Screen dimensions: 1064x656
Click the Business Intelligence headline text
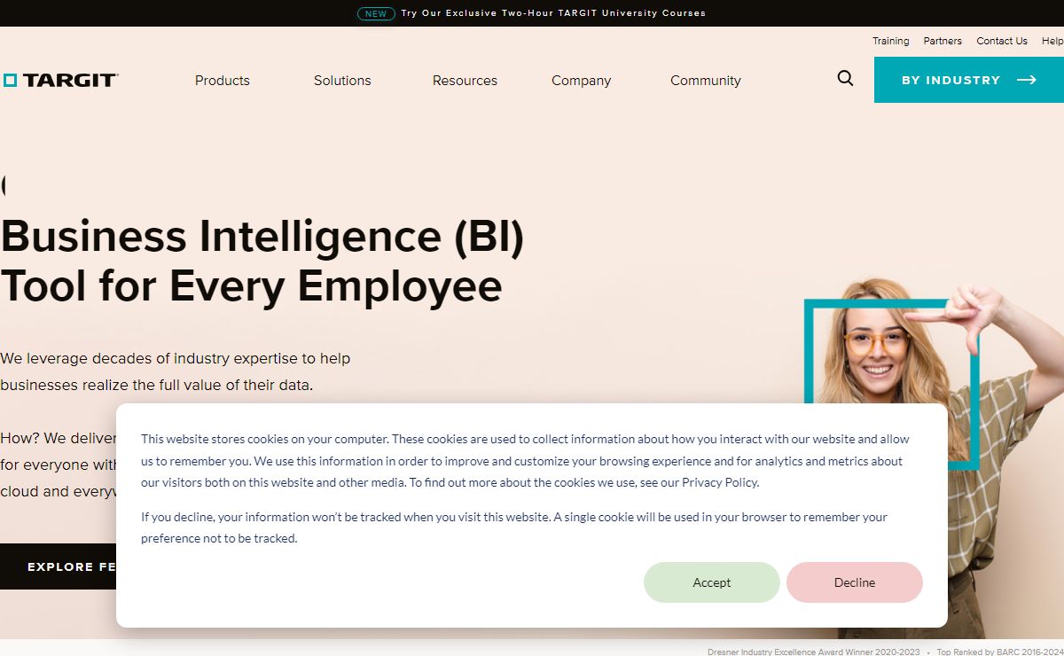point(262,261)
